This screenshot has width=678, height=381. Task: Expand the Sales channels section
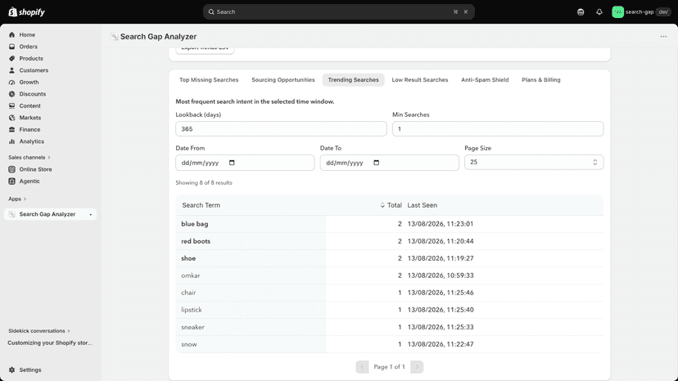tap(29, 157)
